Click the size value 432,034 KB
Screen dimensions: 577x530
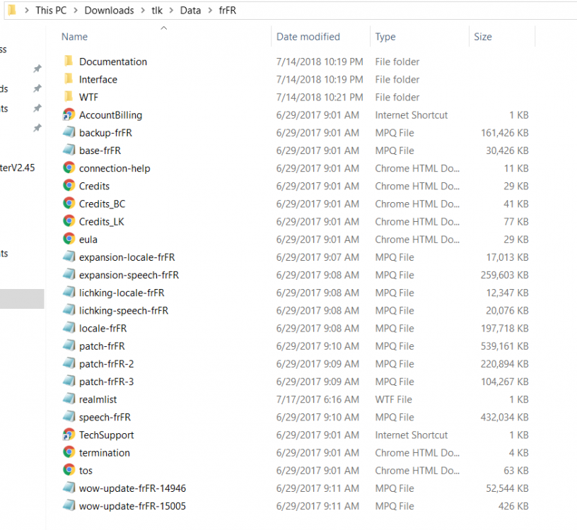(504, 417)
